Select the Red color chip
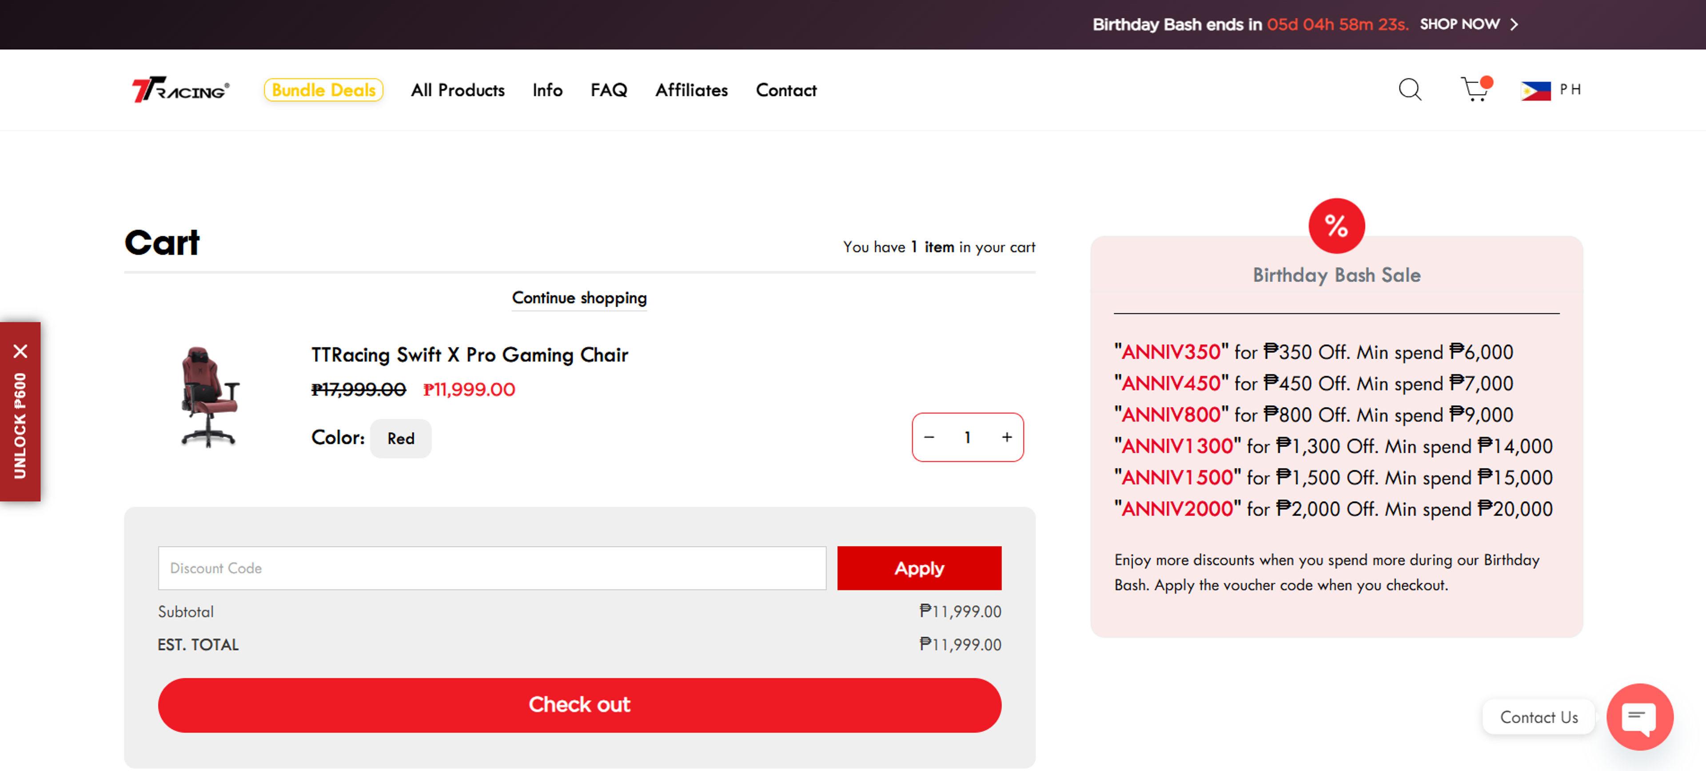Screen dimensions: 1706x771 400,438
